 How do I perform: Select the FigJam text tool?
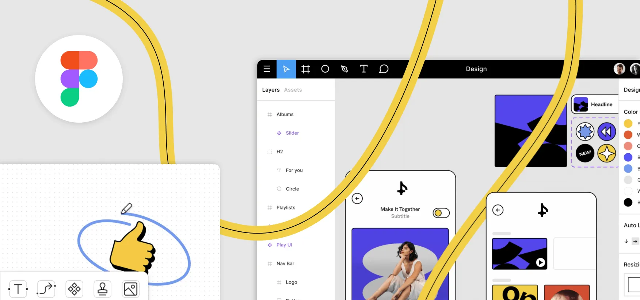click(x=18, y=289)
